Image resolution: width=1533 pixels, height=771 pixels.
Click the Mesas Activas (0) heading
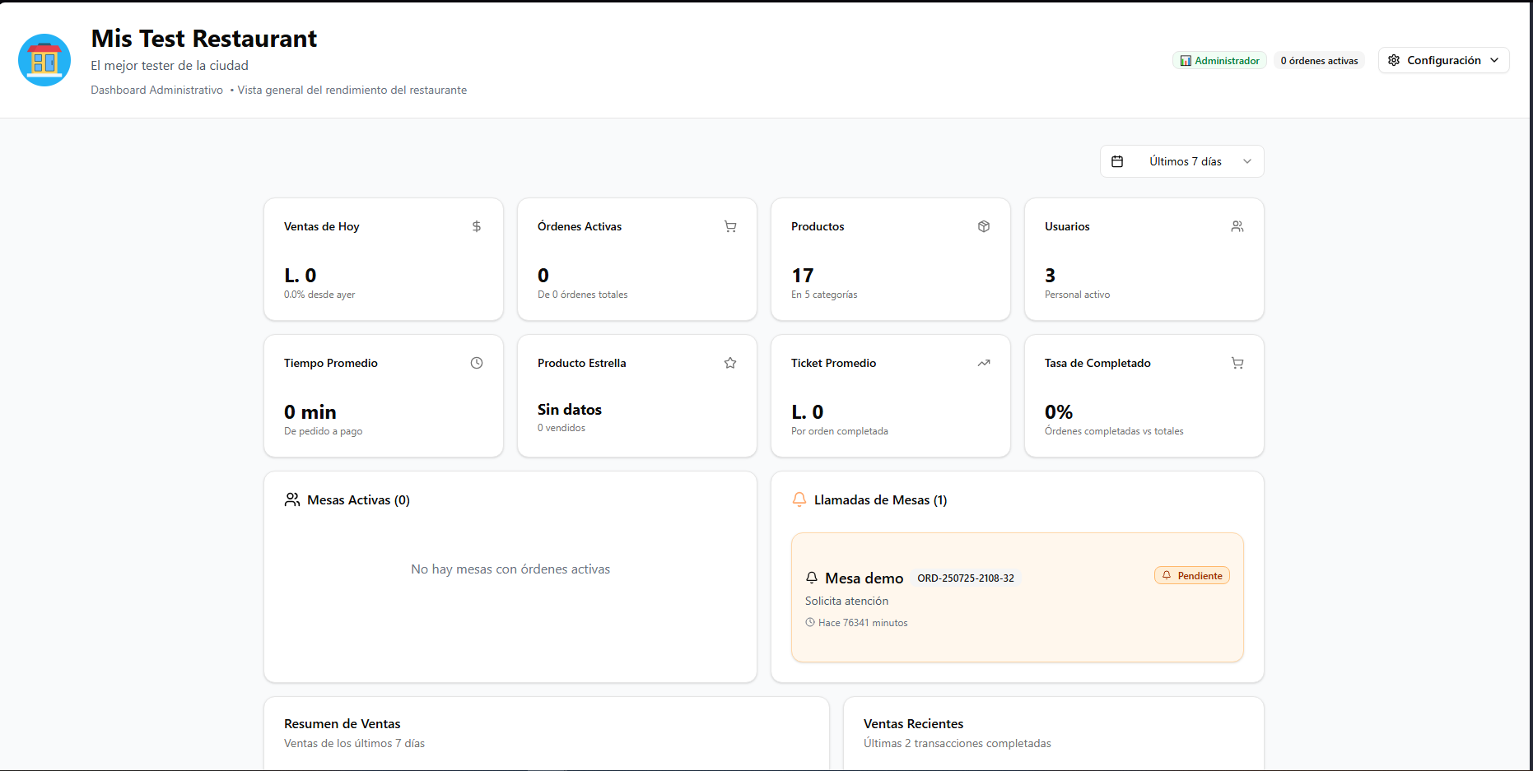358,499
